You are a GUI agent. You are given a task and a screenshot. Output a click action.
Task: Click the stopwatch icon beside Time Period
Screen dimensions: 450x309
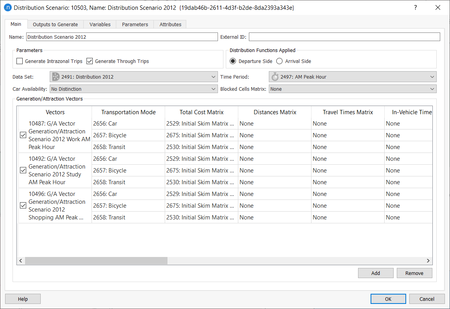click(x=275, y=77)
